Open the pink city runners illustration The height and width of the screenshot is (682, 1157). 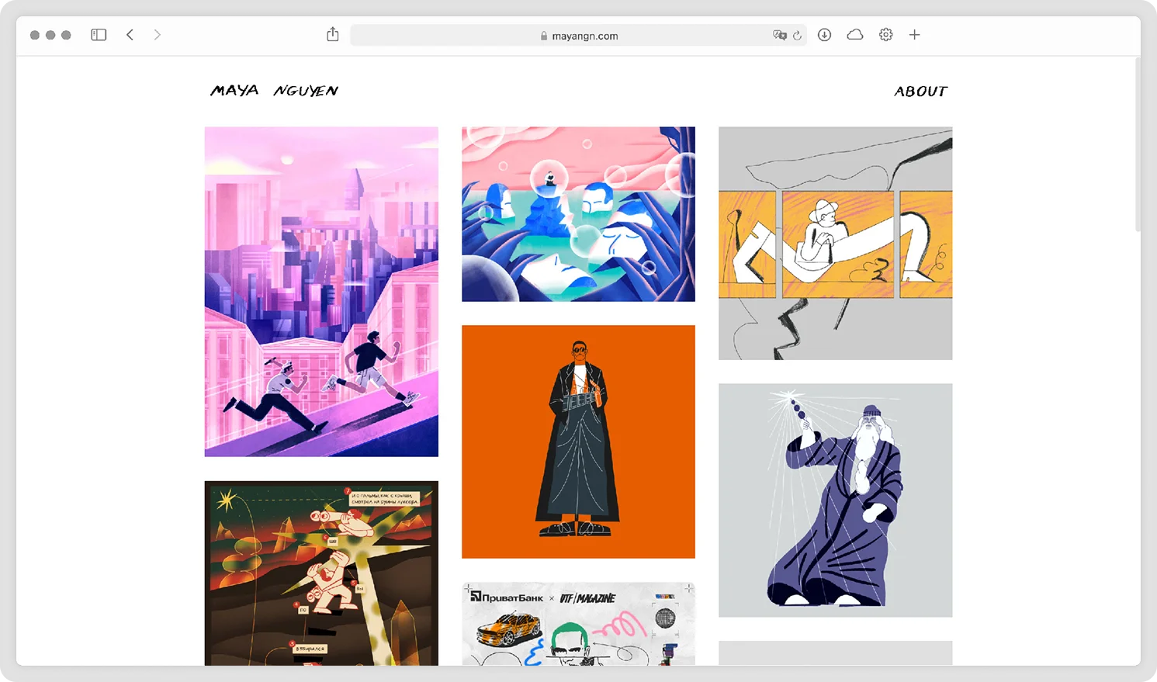(x=321, y=292)
